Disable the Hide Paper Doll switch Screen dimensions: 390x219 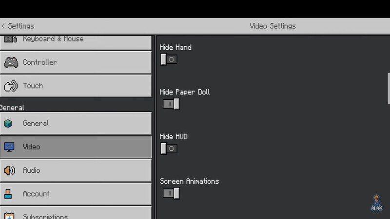pos(171,104)
